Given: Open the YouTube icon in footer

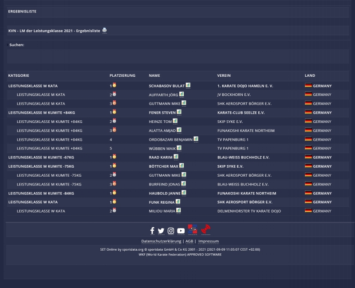Looking at the screenshot, I should coord(181,230).
